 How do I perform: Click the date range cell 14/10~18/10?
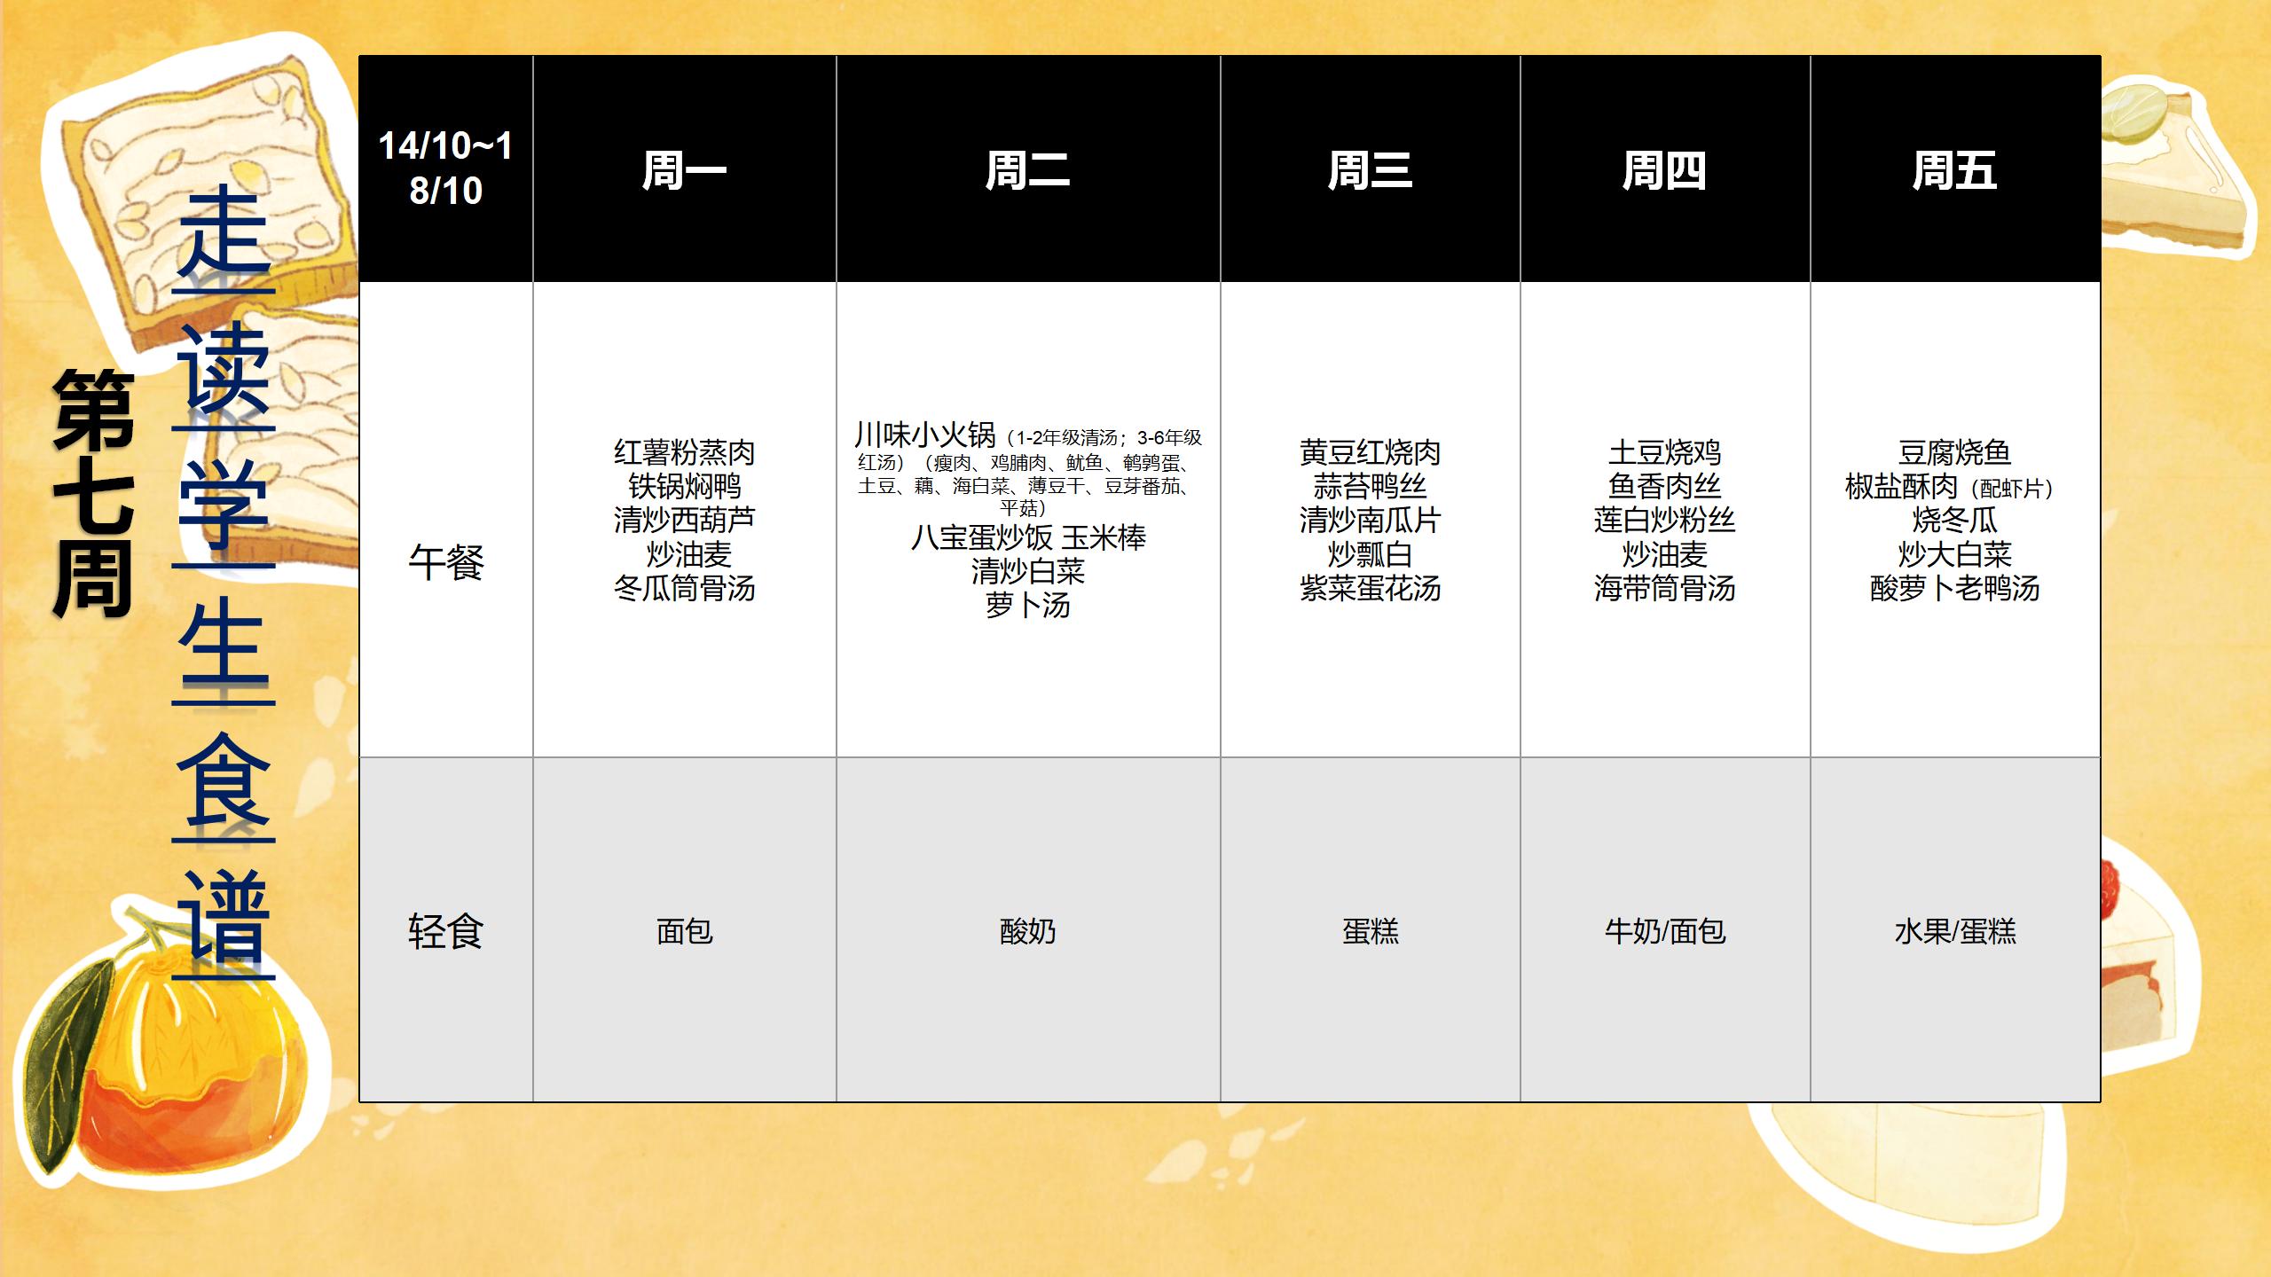click(x=445, y=168)
